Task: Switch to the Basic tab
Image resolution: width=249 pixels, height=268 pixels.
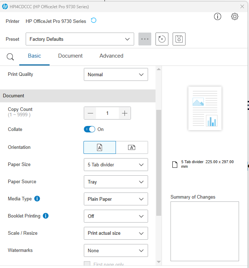Action: (x=35, y=56)
